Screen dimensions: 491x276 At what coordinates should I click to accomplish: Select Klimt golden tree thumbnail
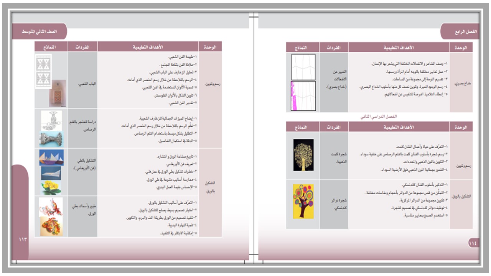pyautogui.click(x=303, y=155)
